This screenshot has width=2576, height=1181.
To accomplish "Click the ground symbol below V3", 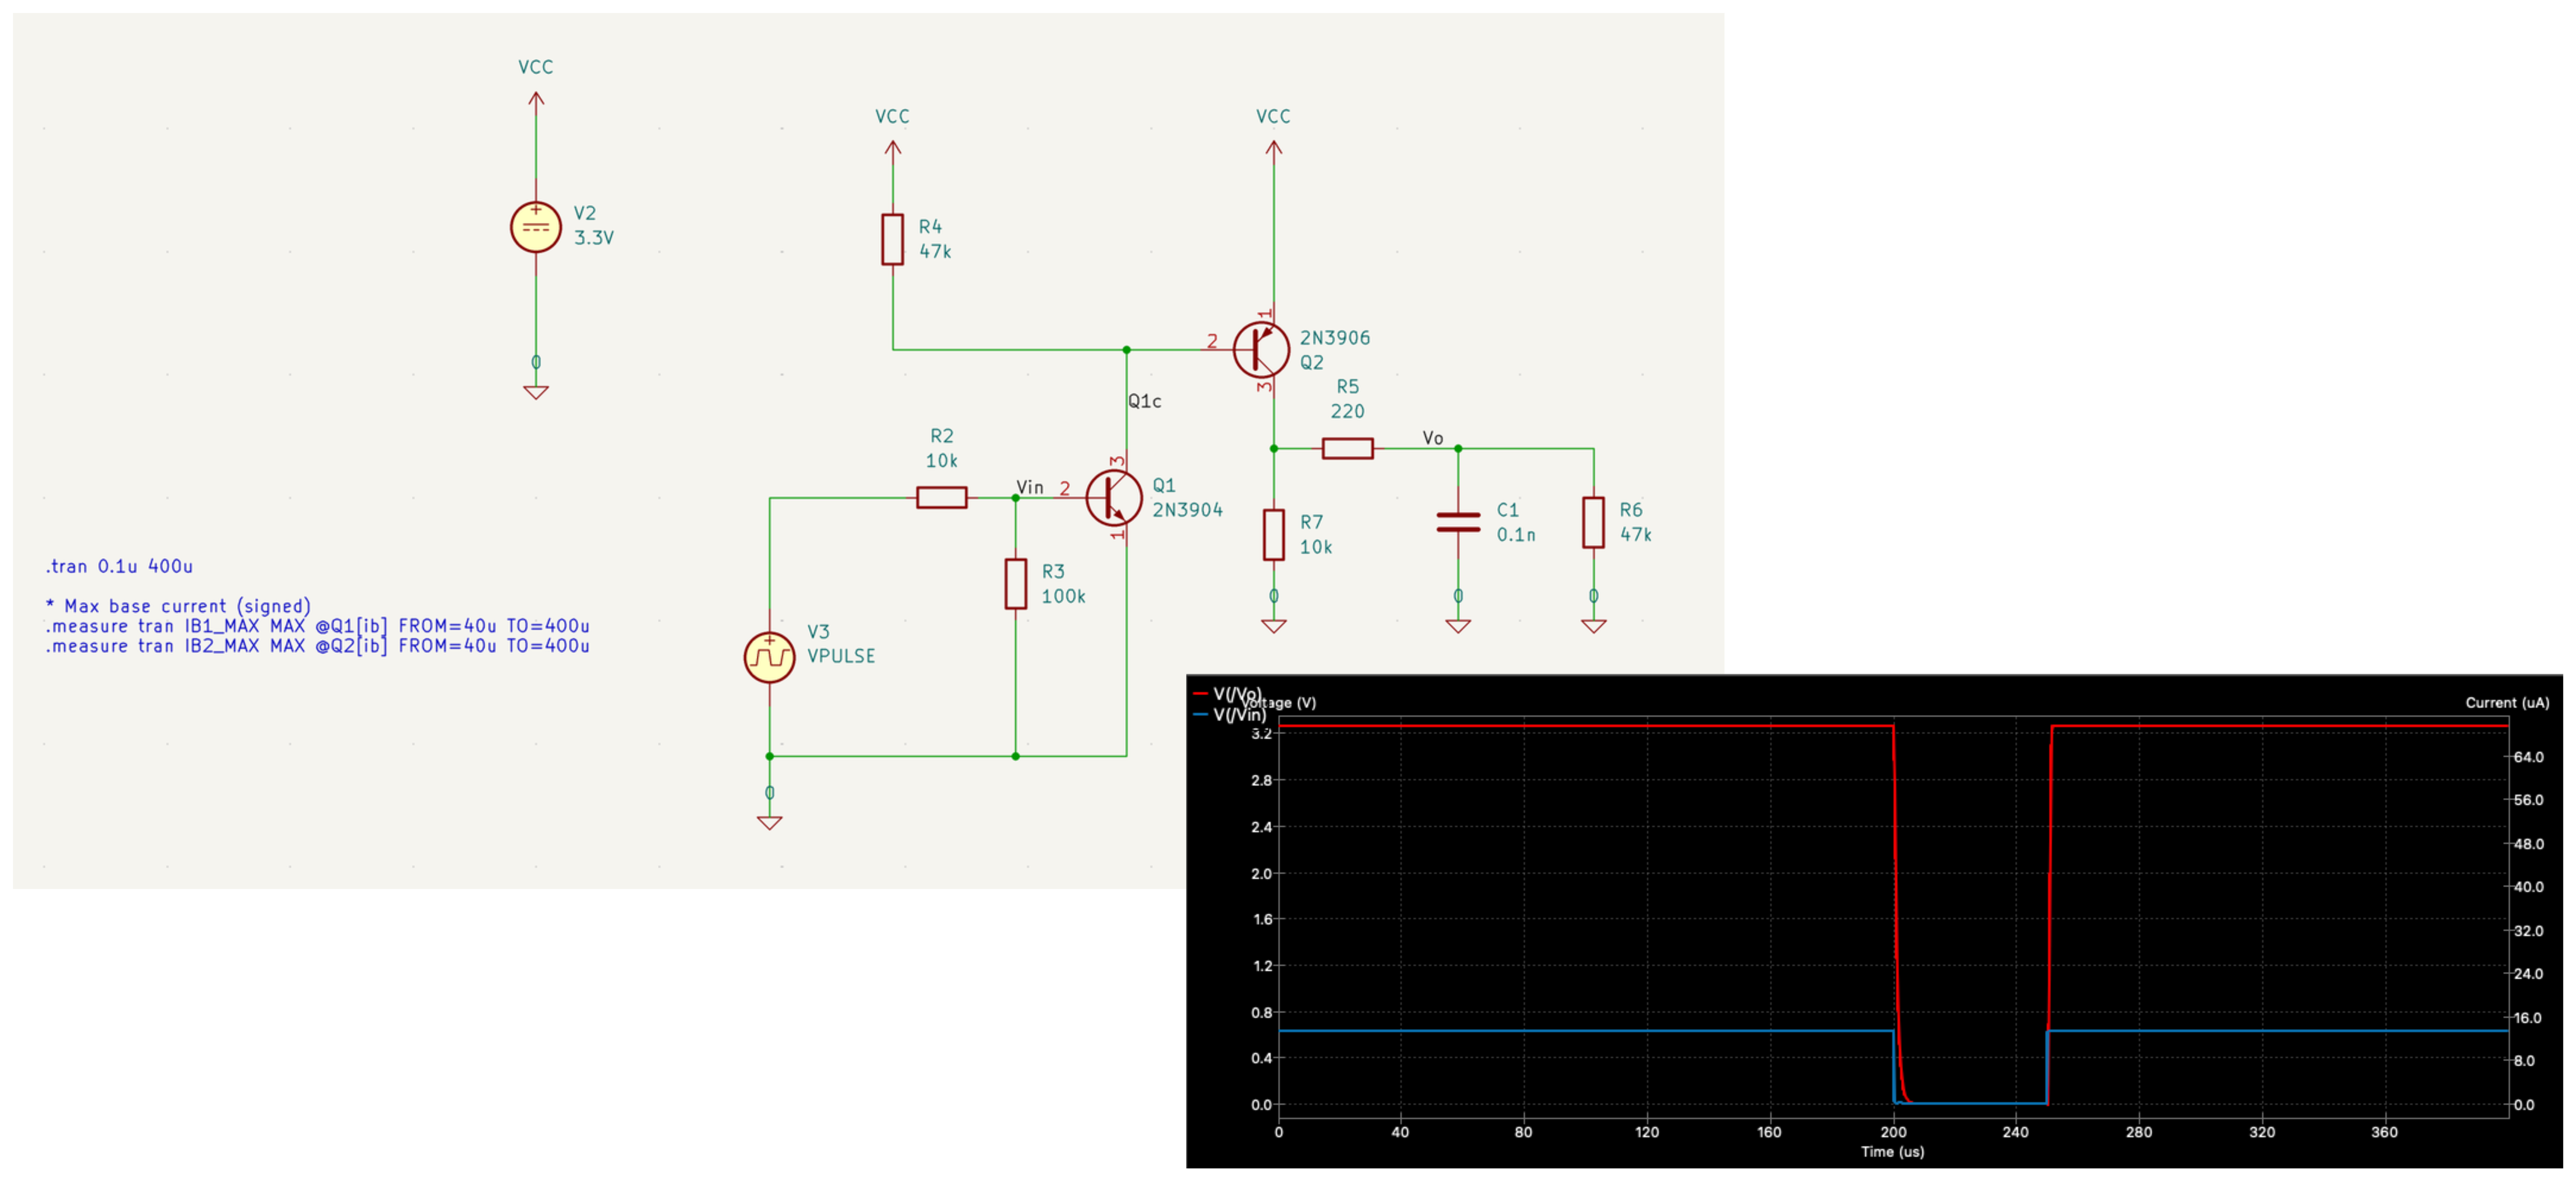I will 769,818.
